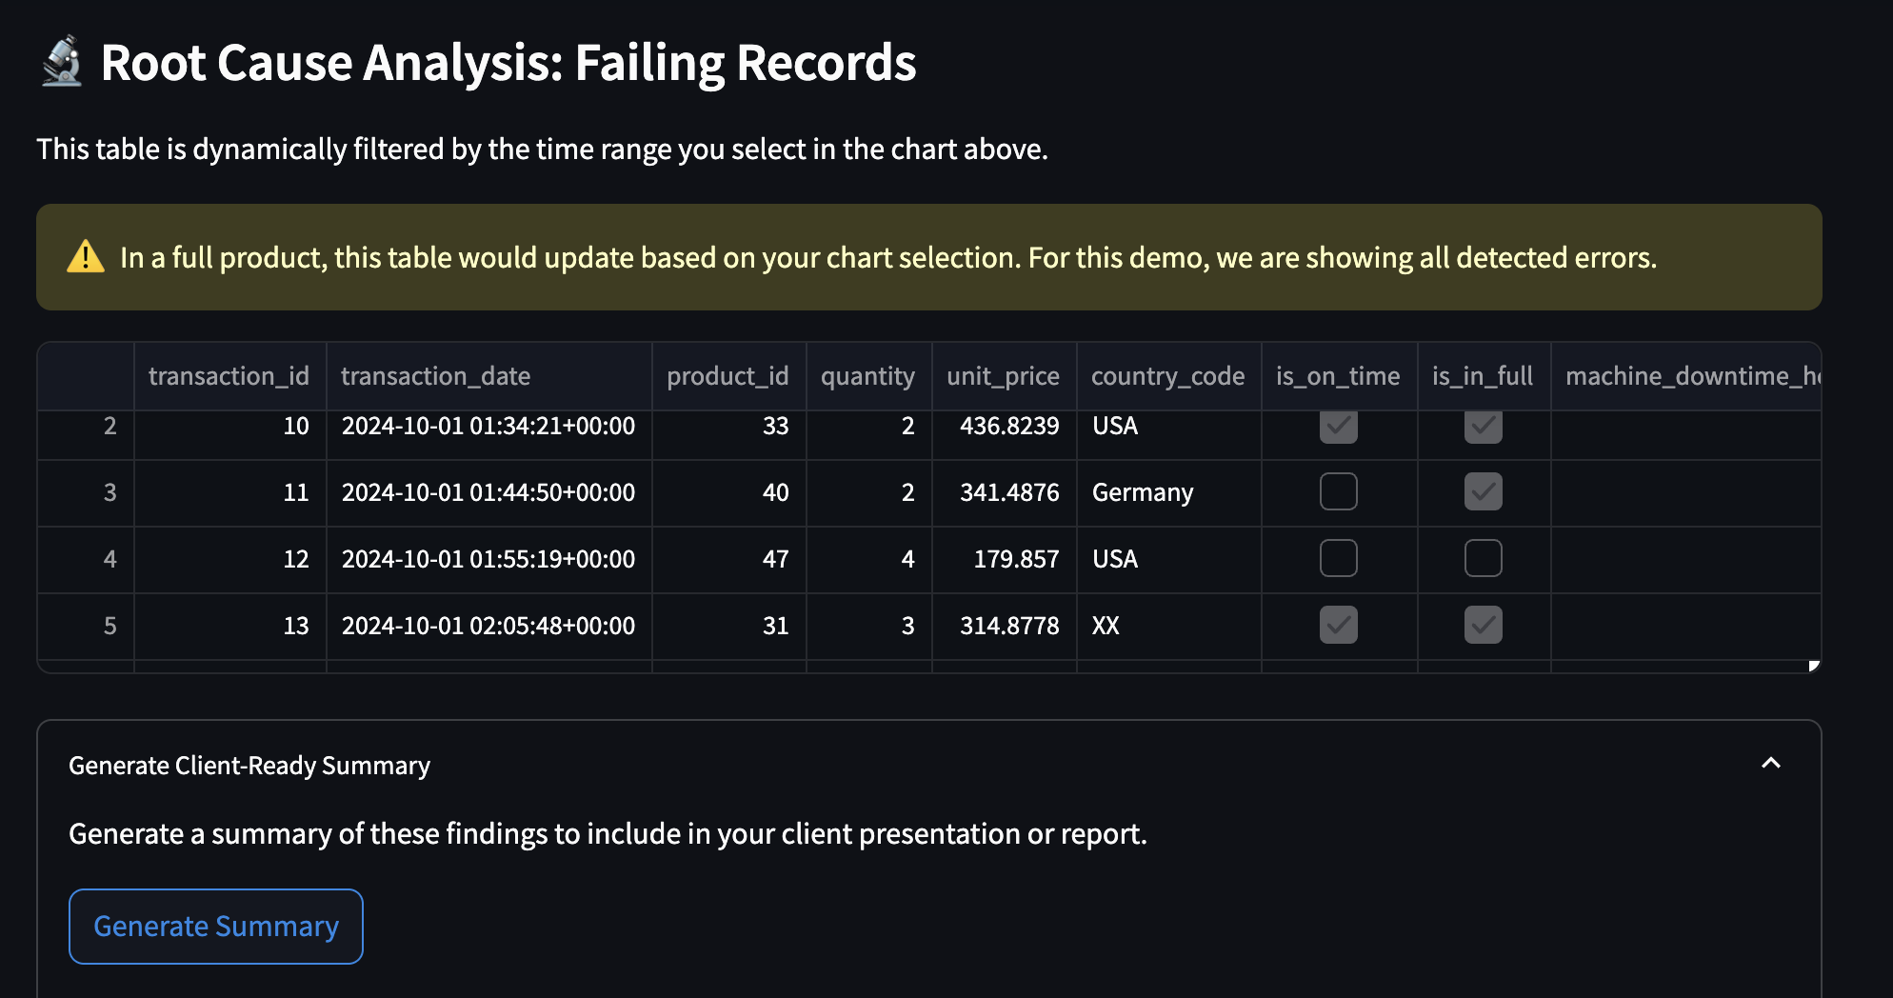
Task: Click the microscope icon in the page title
Action: (63, 63)
